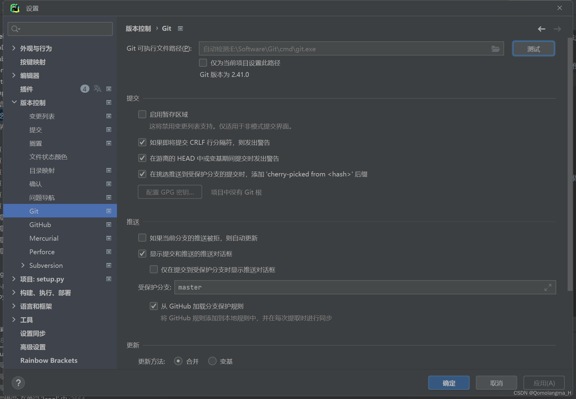
Task: Click the forward navigation arrow
Action: click(x=558, y=29)
